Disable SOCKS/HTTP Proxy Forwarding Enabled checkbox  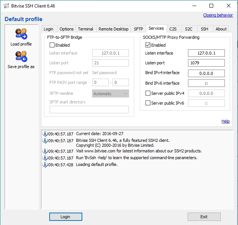point(148,45)
